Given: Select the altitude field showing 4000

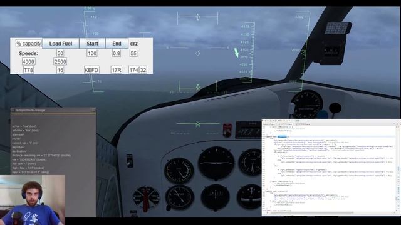Looking at the screenshot, I should (x=28, y=61).
